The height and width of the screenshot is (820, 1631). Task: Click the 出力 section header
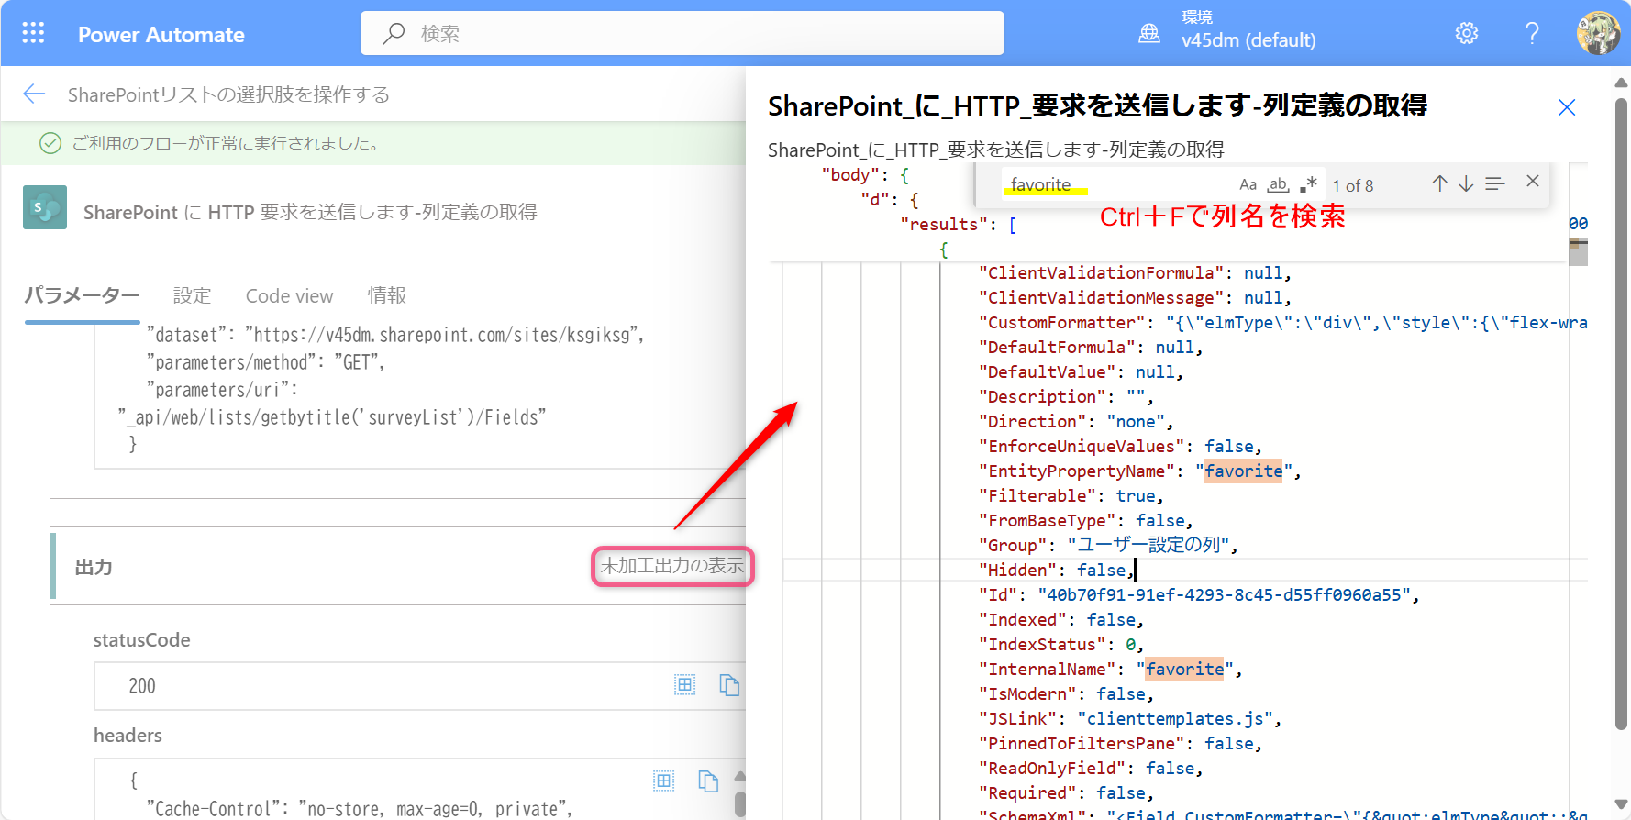coord(94,567)
